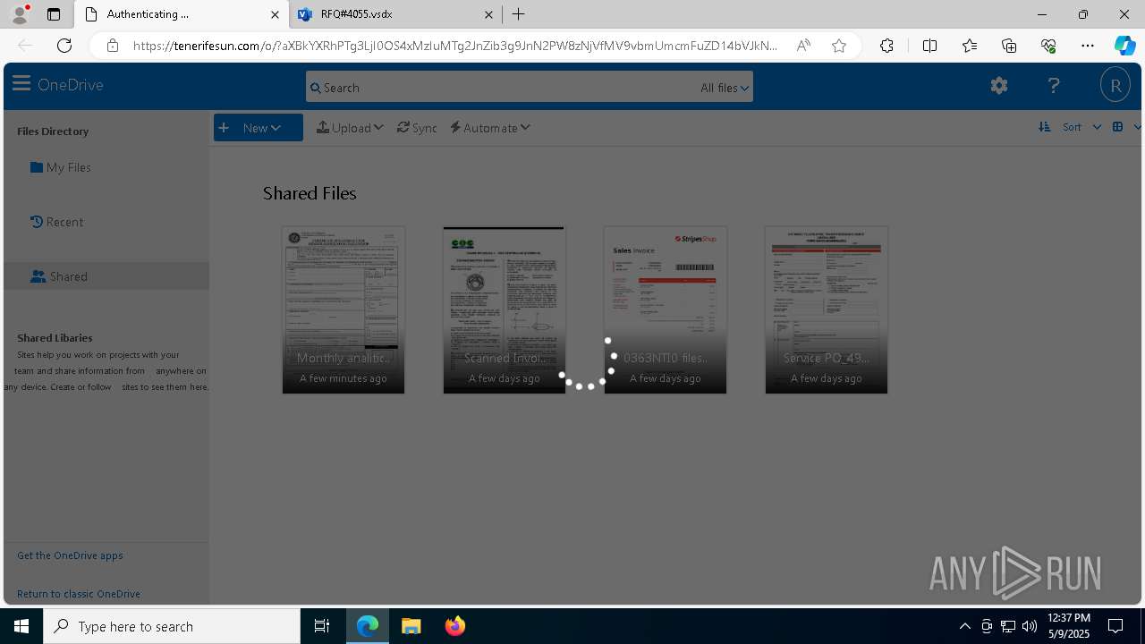Open Edge Settings and more menu
This screenshot has width=1145, height=644.
coord(1088,46)
